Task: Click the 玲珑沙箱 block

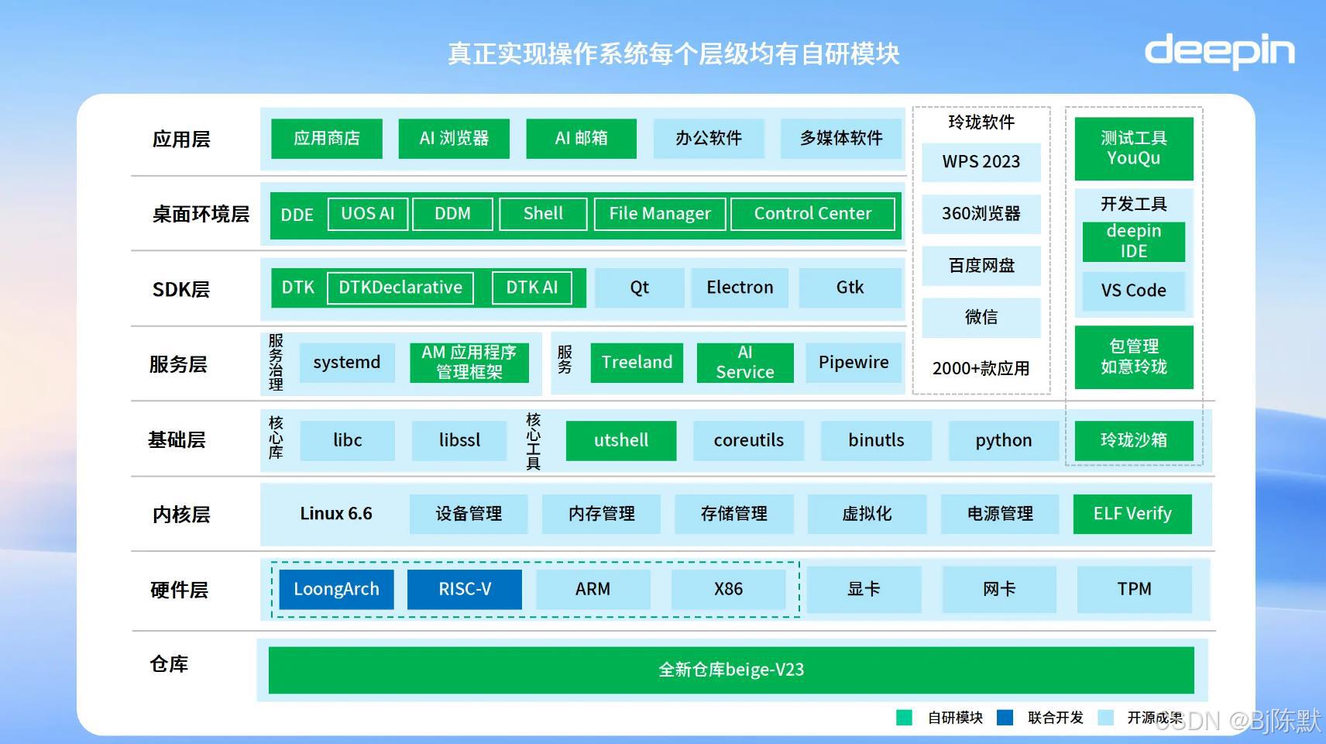Action: pyautogui.click(x=1134, y=441)
